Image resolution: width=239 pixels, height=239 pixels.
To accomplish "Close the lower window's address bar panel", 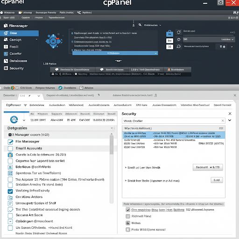I will [x=235, y=95].
